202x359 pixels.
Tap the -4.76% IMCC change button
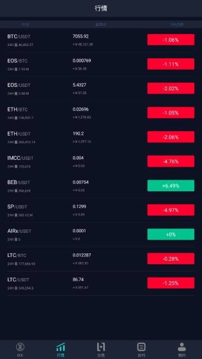point(171,162)
